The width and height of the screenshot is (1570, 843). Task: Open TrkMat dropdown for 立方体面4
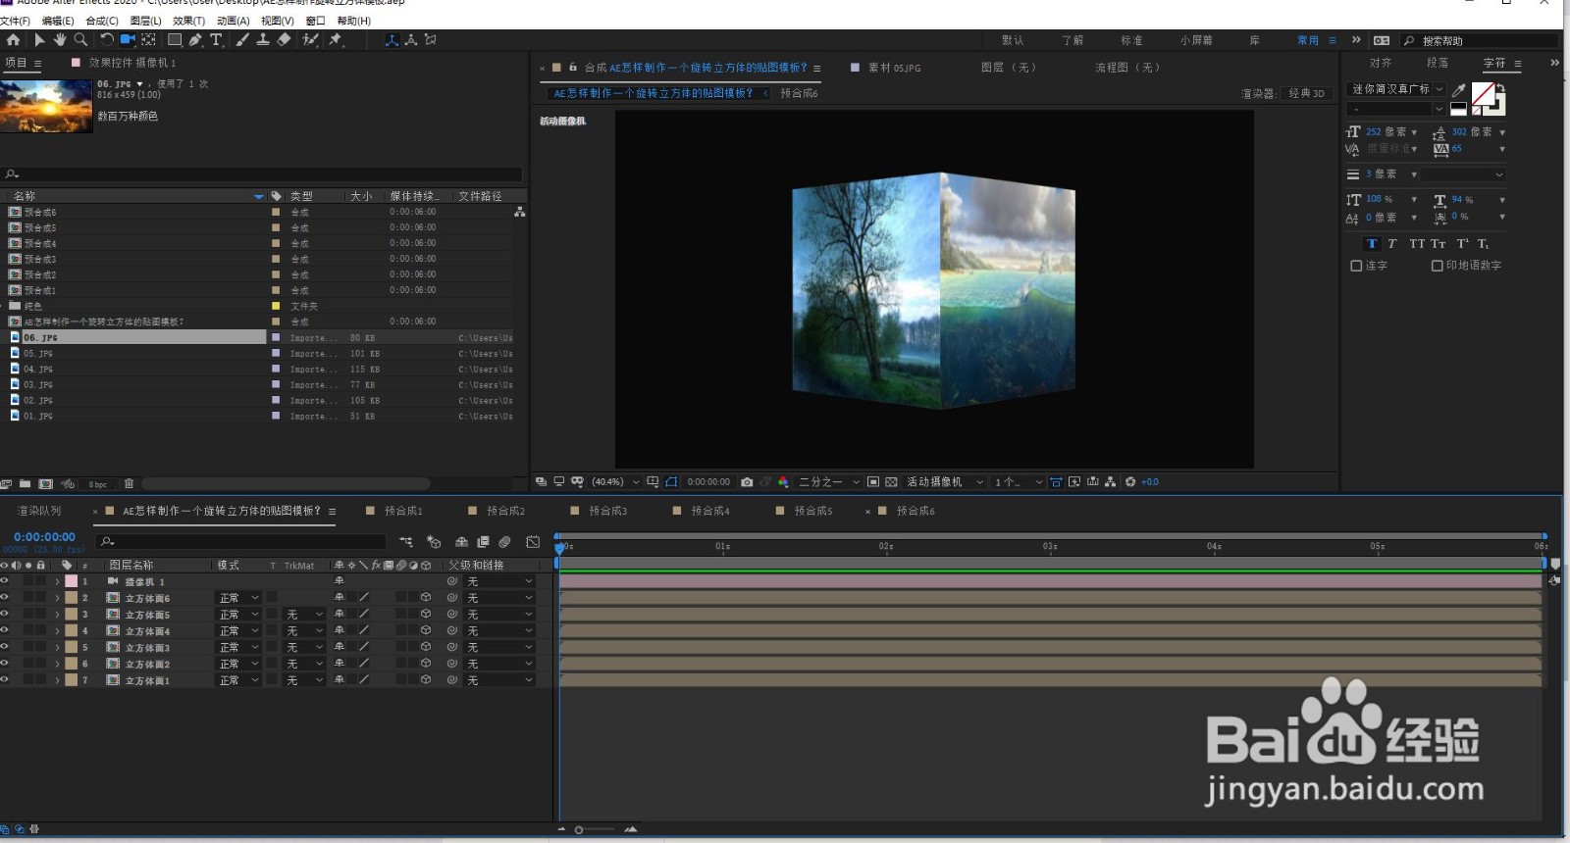point(304,630)
